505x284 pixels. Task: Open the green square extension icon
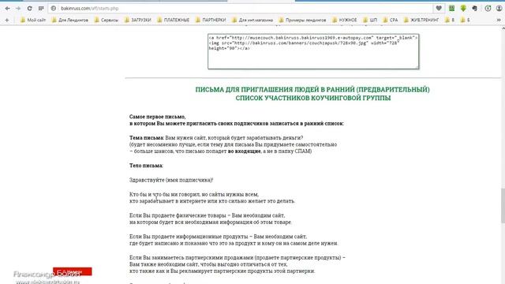pos(451,9)
